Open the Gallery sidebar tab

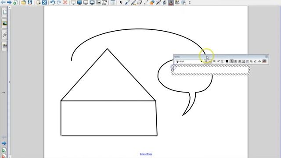pos(5,23)
